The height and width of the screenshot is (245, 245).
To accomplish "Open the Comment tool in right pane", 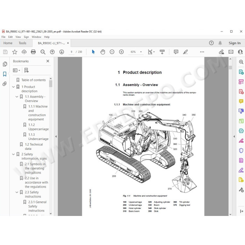I will point(241,101).
